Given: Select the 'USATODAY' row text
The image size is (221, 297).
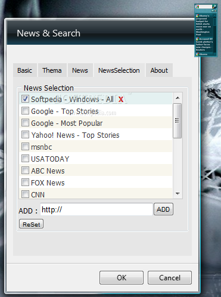Looking at the screenshot, I should (x=50, y=159).
